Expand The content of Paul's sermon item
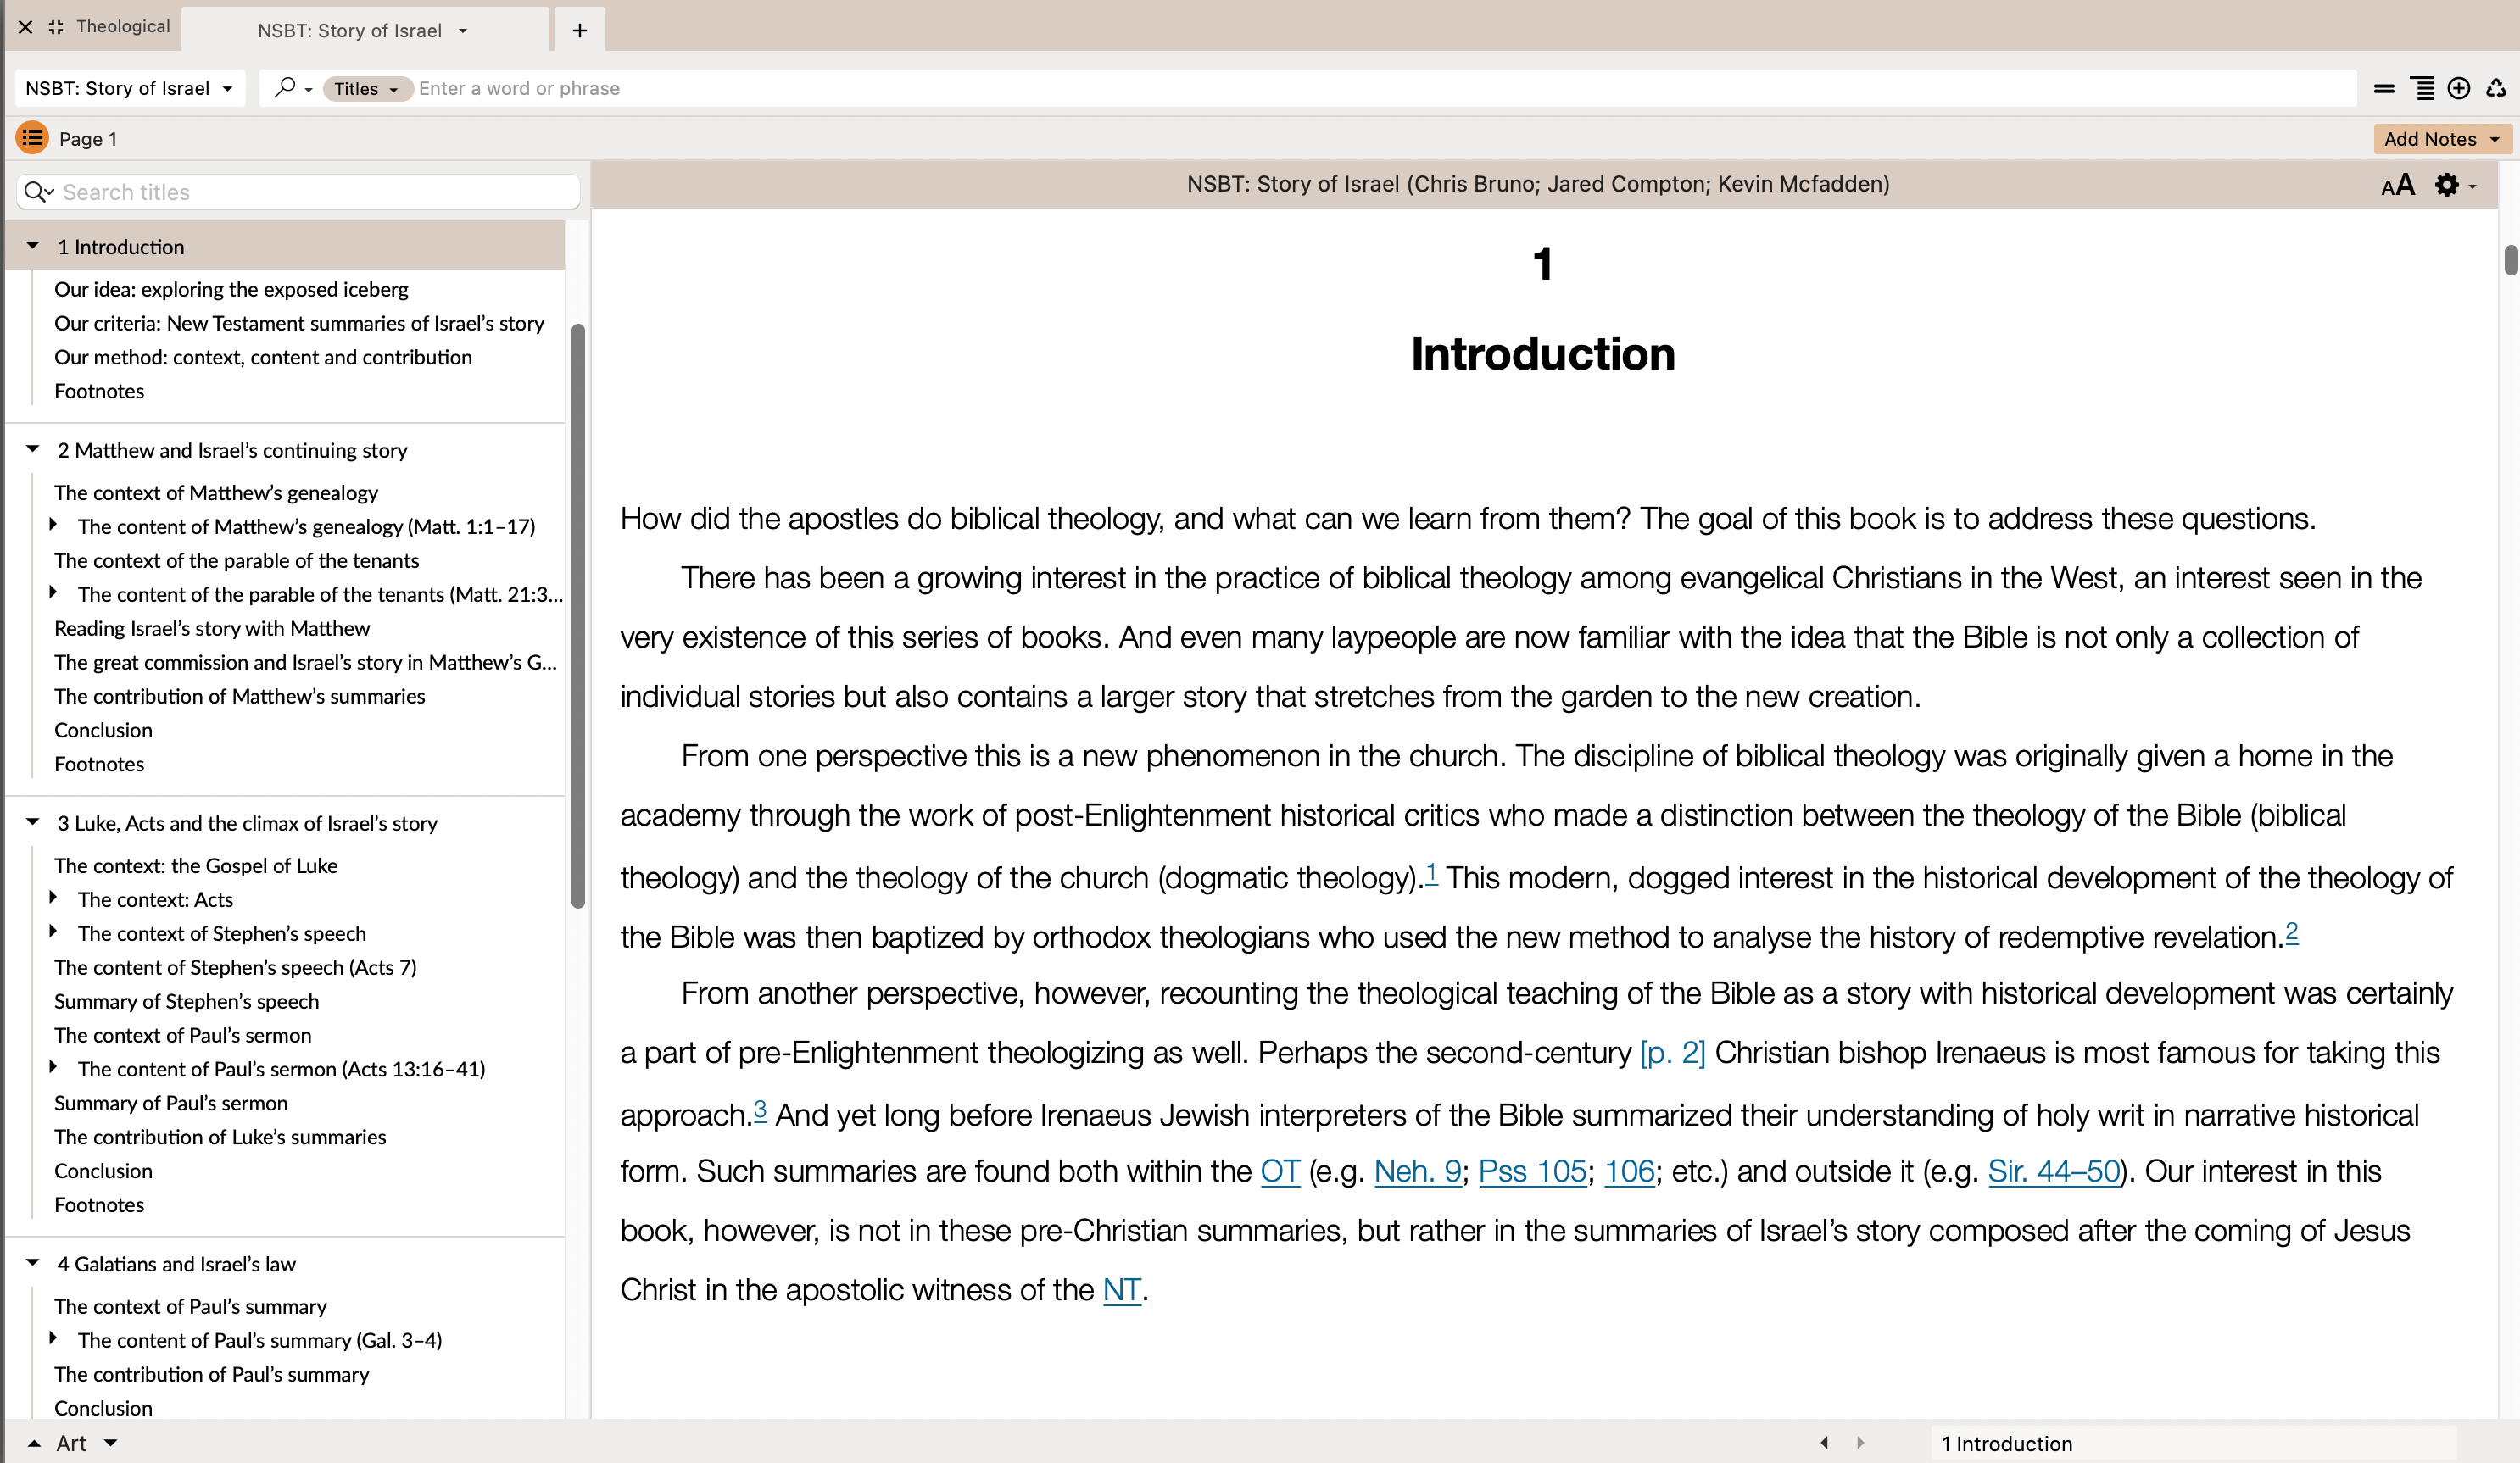This screenshot has width=2520, height=1463. click(x=53, y=1068)
